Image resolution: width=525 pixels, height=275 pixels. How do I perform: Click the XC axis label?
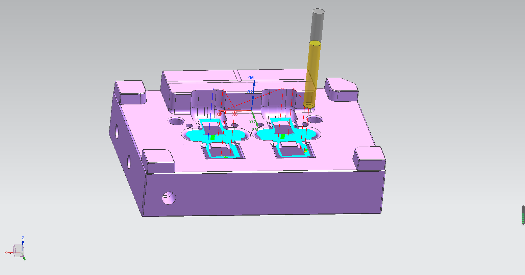235,114
